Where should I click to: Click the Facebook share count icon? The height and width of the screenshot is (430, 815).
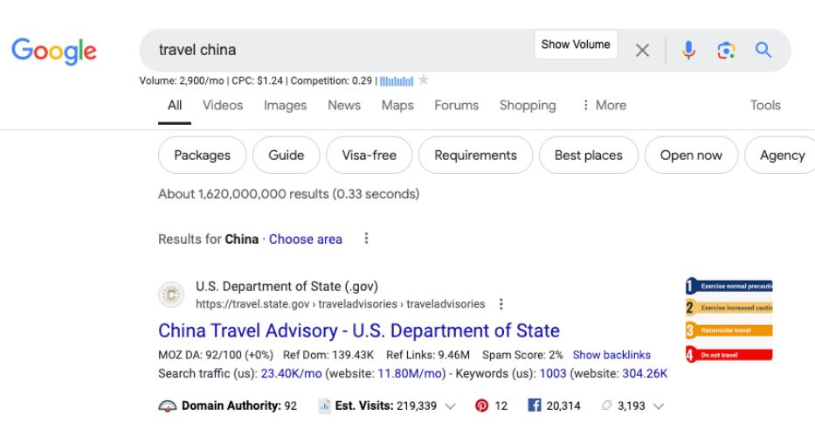pyautogui.click(x=534, y=406)
